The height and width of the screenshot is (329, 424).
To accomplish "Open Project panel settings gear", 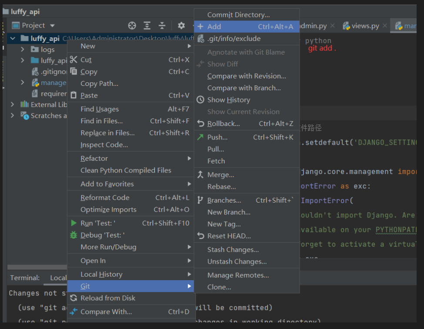I will point(182,26).
